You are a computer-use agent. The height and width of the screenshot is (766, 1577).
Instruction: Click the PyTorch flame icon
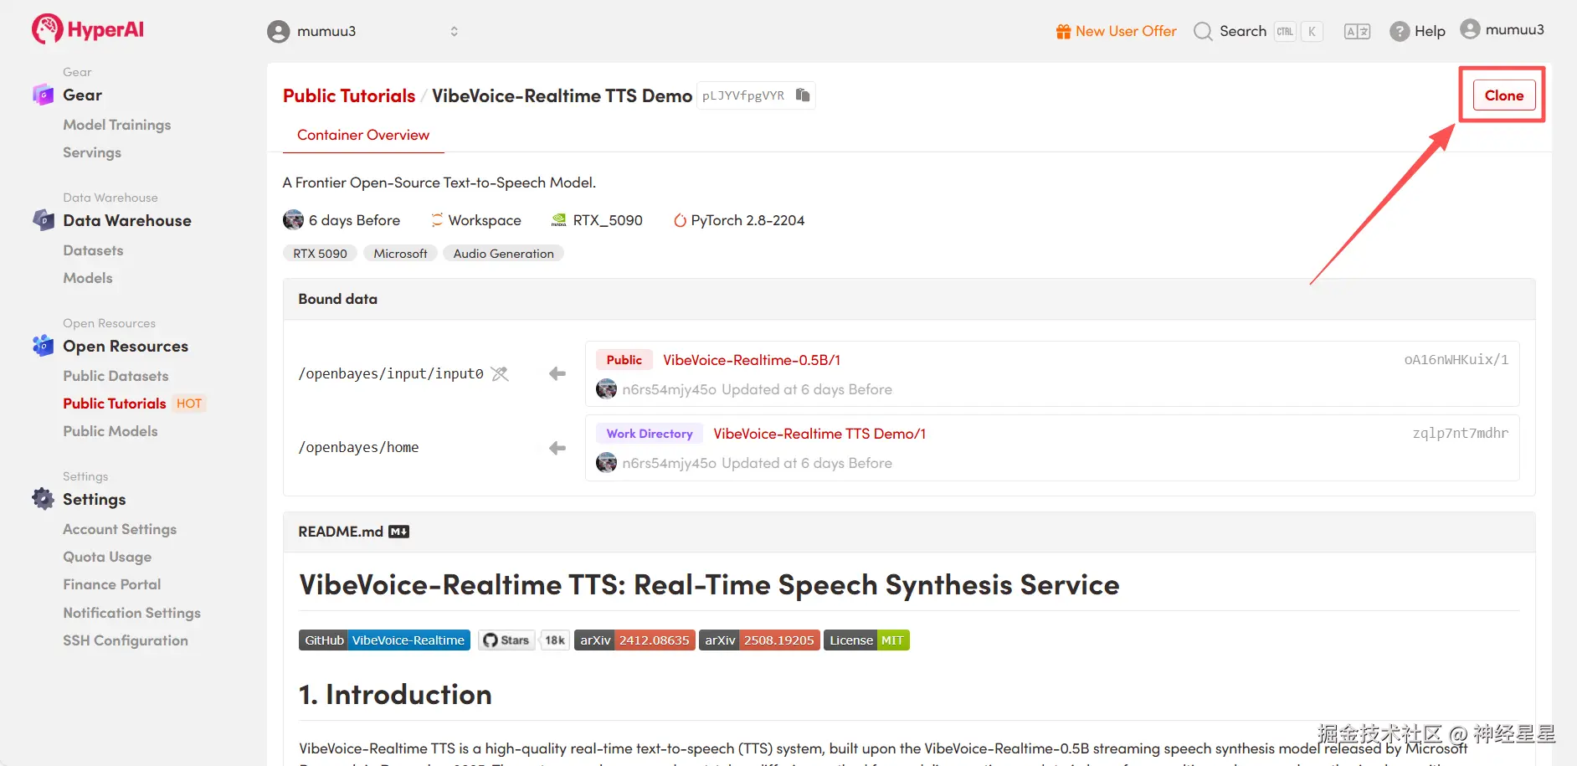pyautogui.click(x=680, y=220)
